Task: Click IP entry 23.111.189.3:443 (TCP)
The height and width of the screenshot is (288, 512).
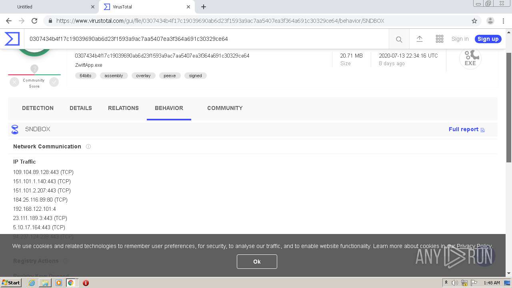Action: tap(40, 218)
